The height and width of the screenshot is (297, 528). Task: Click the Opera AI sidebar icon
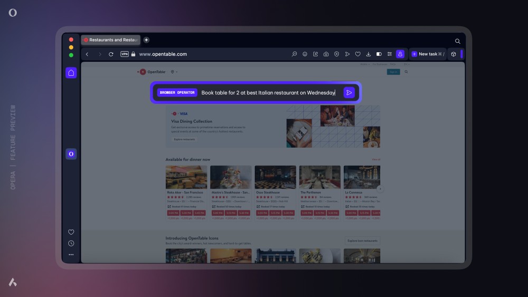tap(71, 154)
